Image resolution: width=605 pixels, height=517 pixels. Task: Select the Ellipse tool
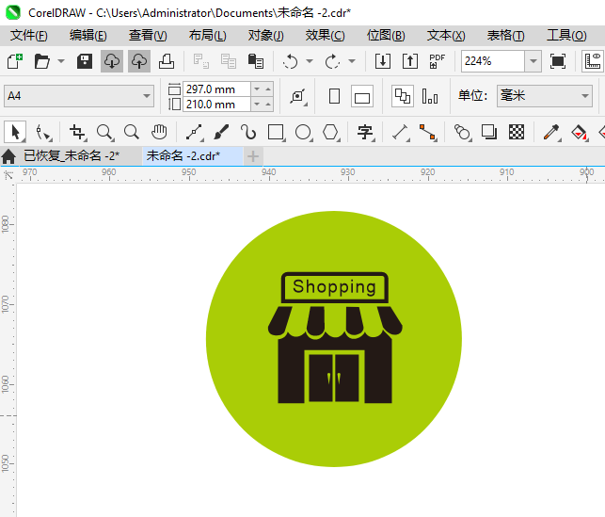[x=304, y=133]
